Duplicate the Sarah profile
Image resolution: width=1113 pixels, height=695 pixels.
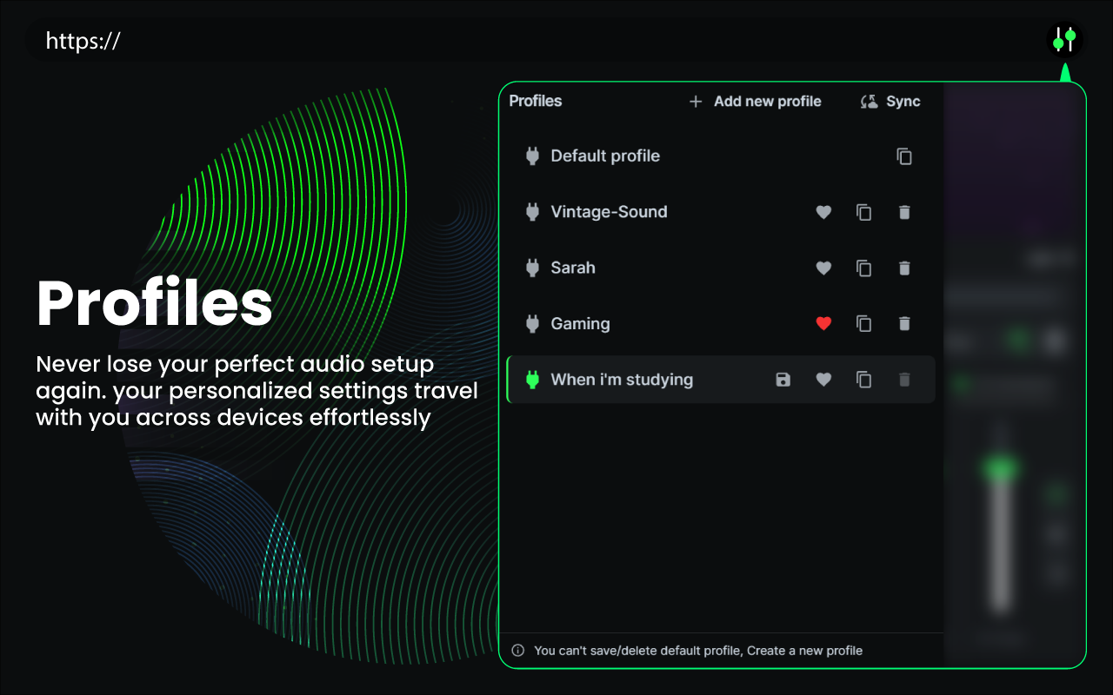[x=863, y=268]
